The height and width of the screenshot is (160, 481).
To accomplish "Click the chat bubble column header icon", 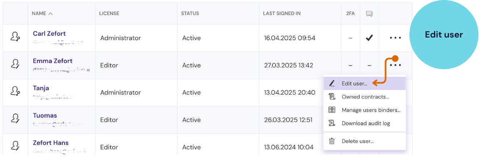I will coord(369,13).
